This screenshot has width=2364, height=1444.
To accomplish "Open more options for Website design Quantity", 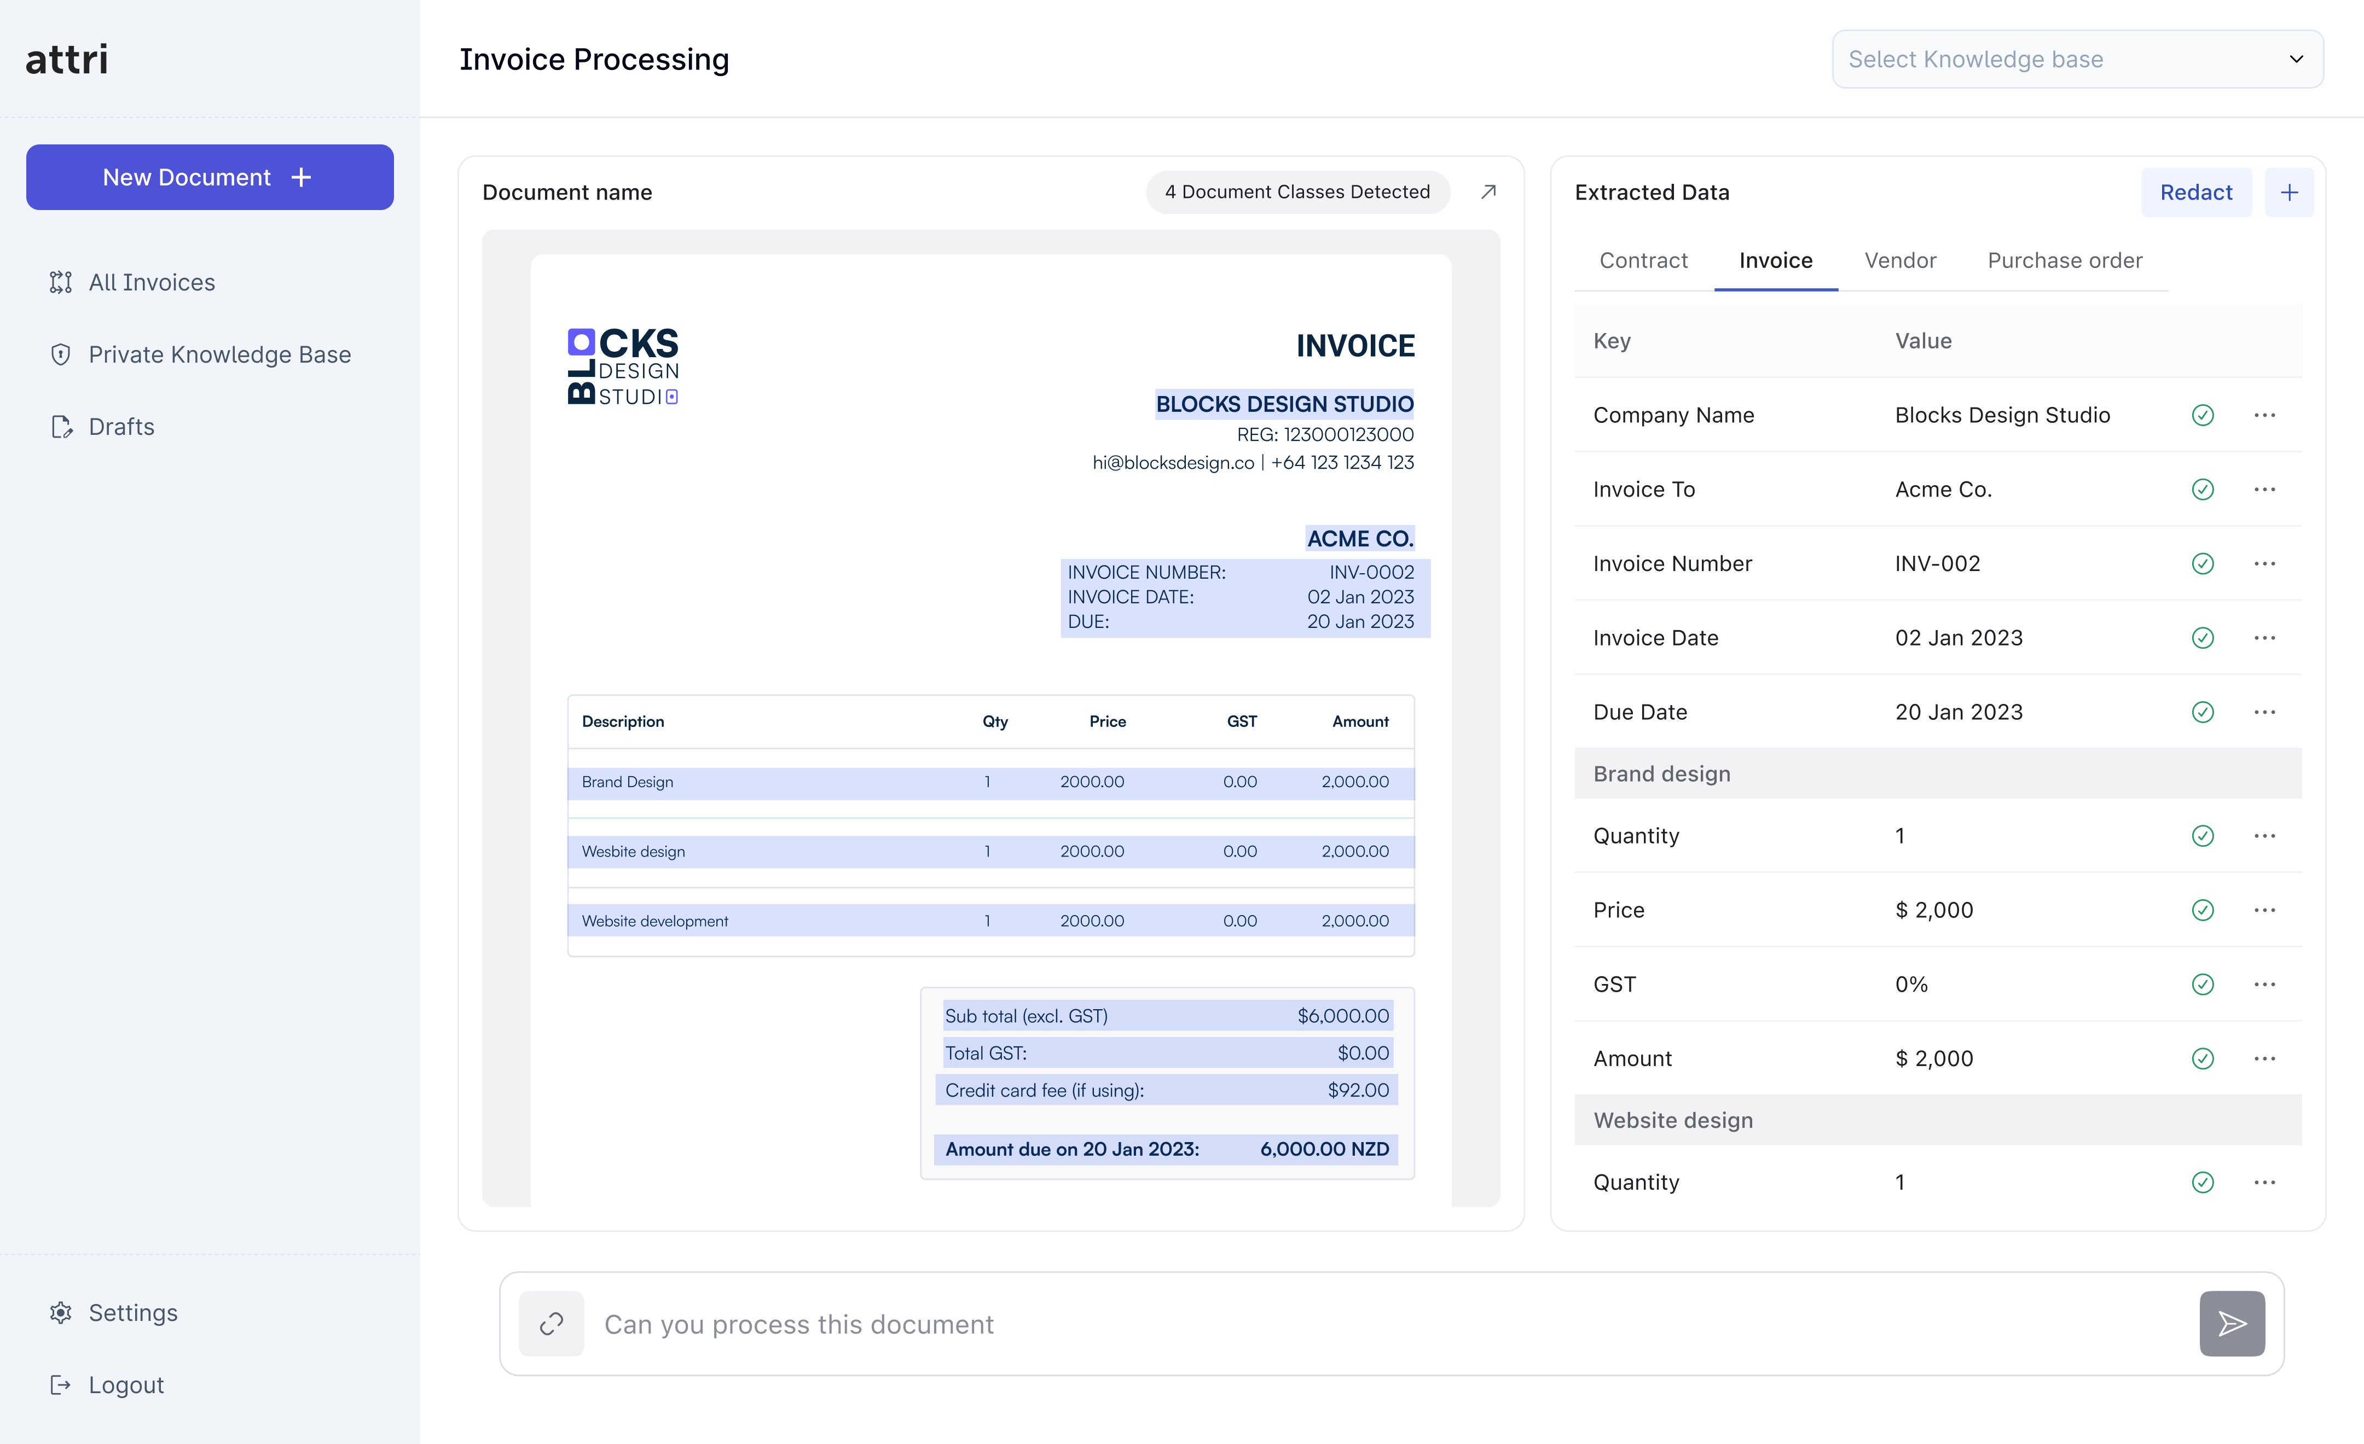I will [2264, 1182].
